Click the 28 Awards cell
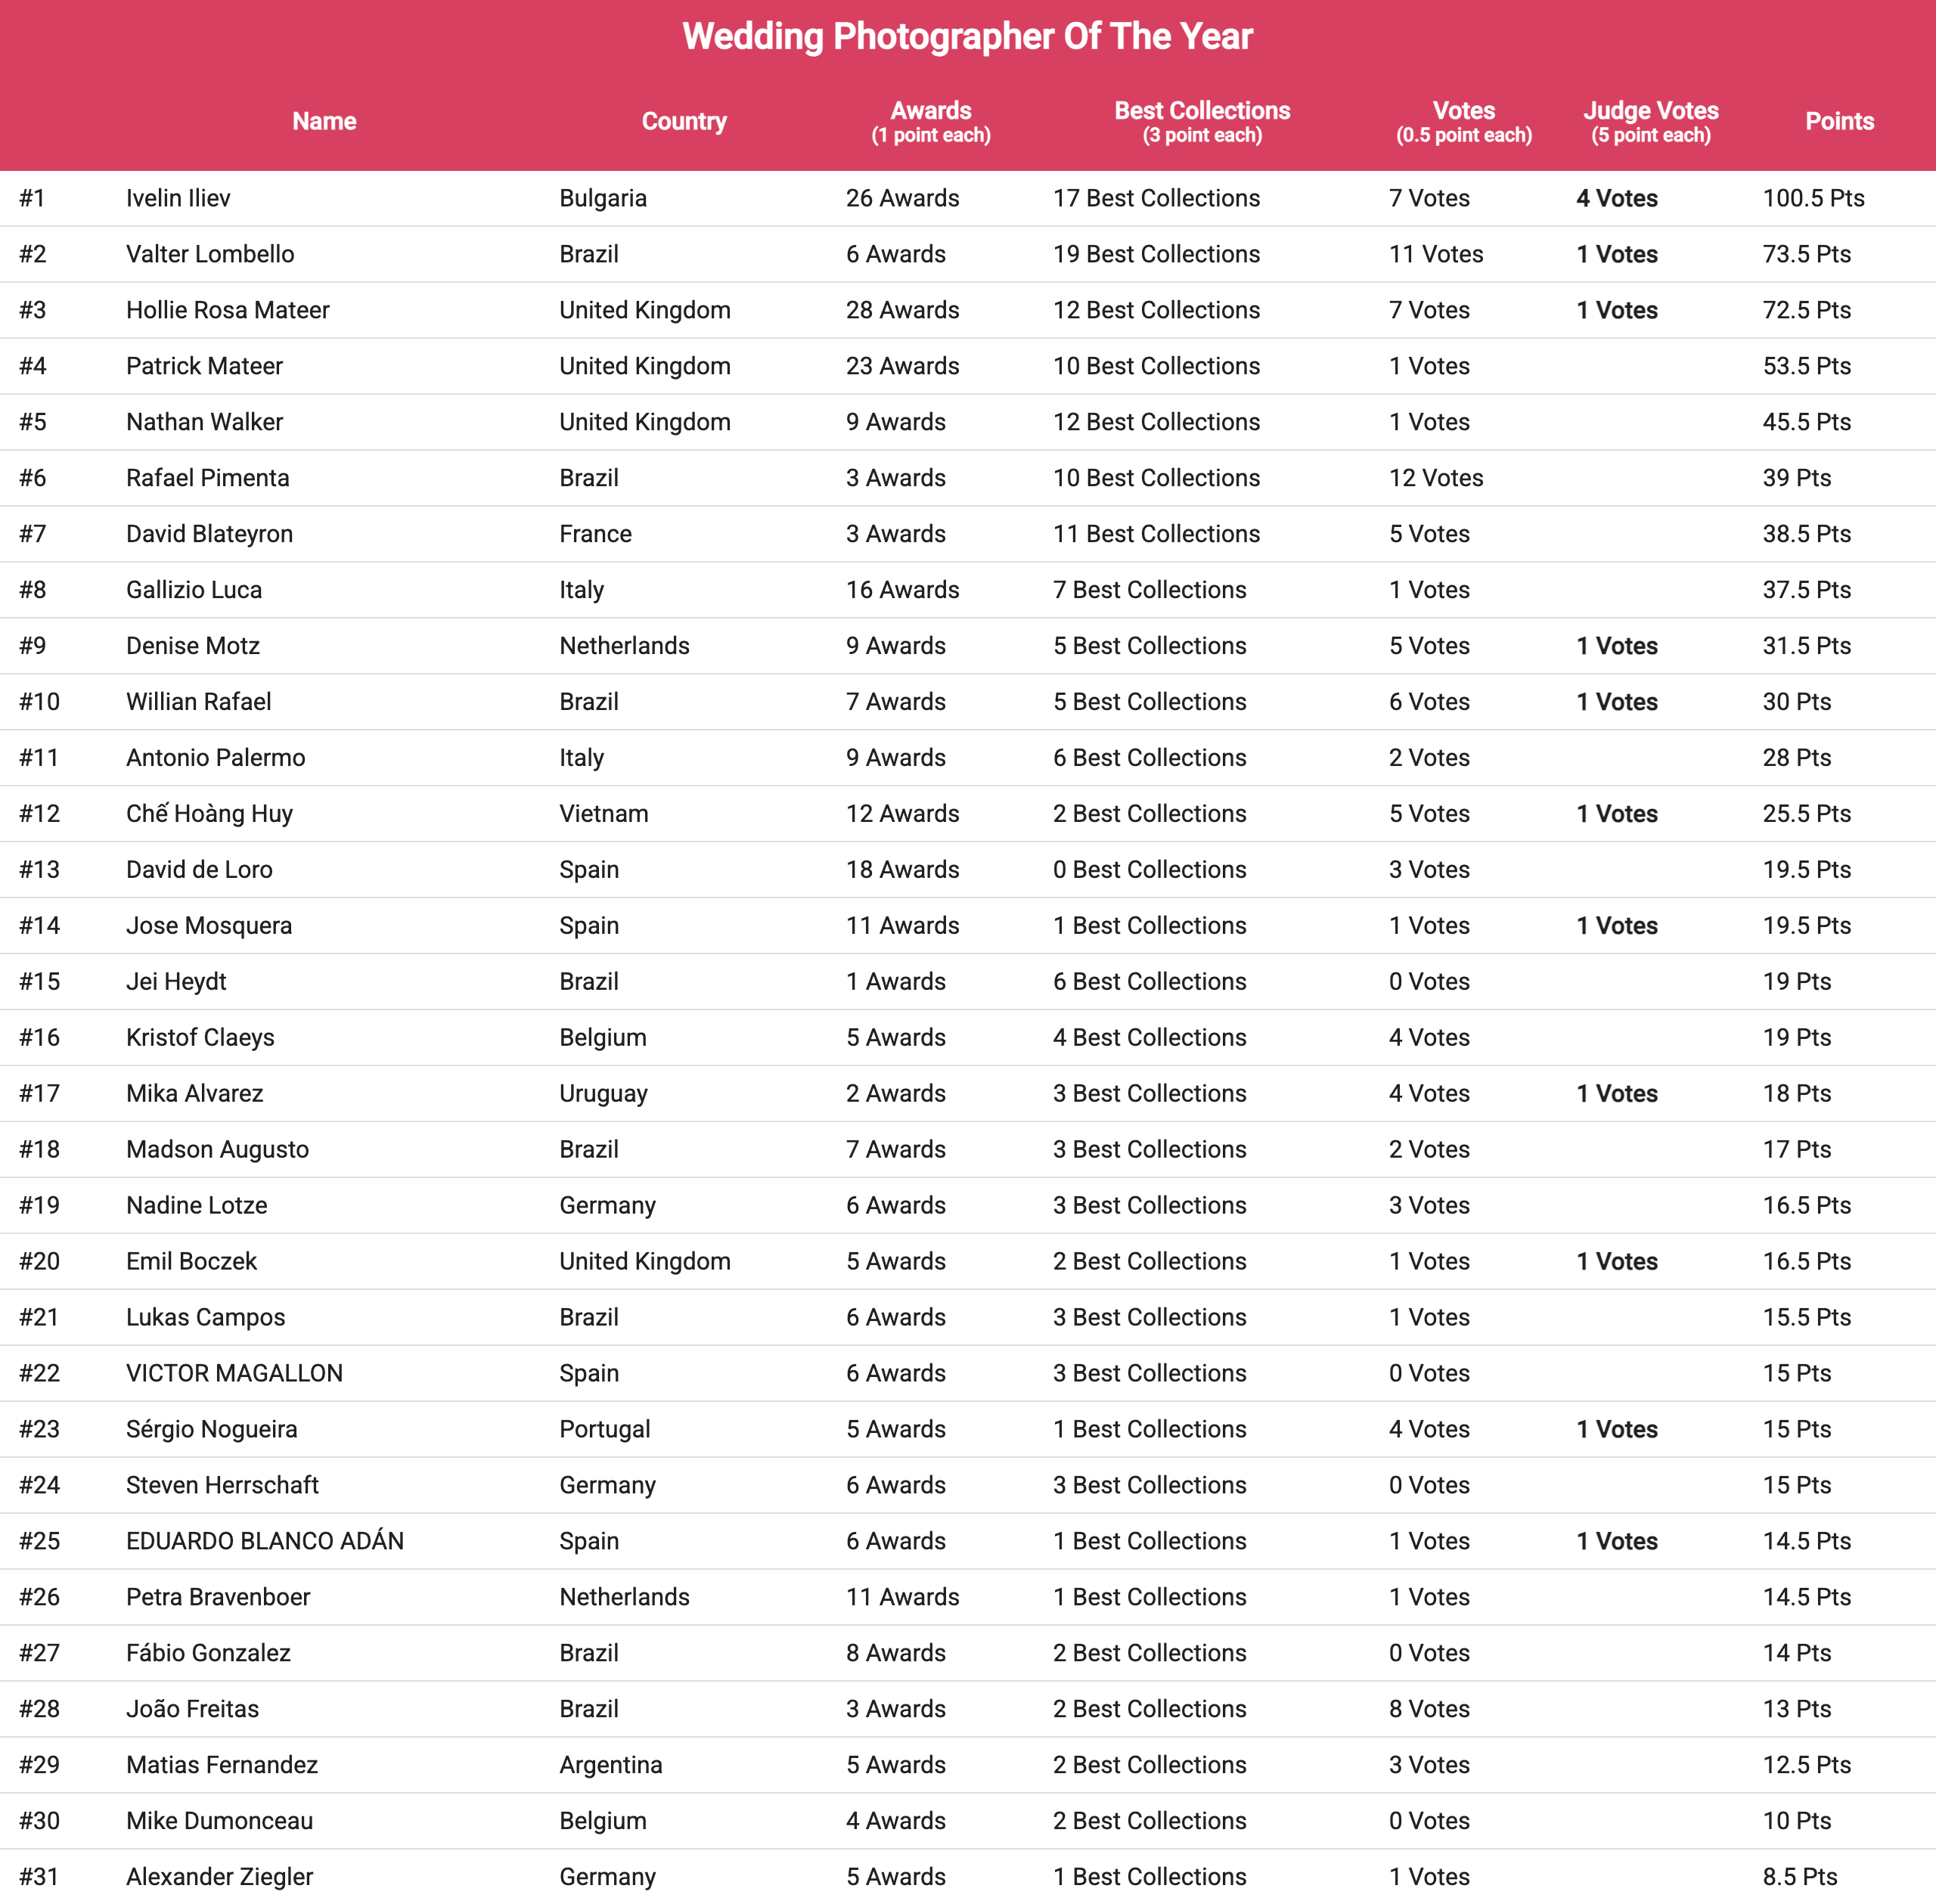The height and width of the screenshot is (1904, 1936). [902, 310]
